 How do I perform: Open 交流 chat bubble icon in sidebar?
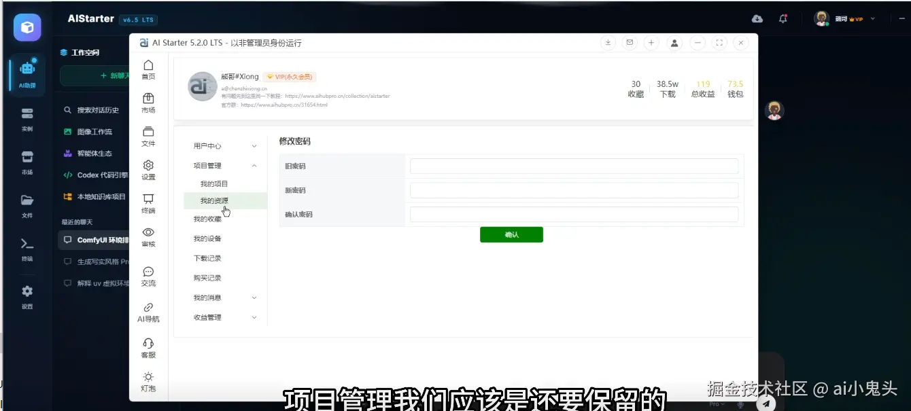(148, 276)
